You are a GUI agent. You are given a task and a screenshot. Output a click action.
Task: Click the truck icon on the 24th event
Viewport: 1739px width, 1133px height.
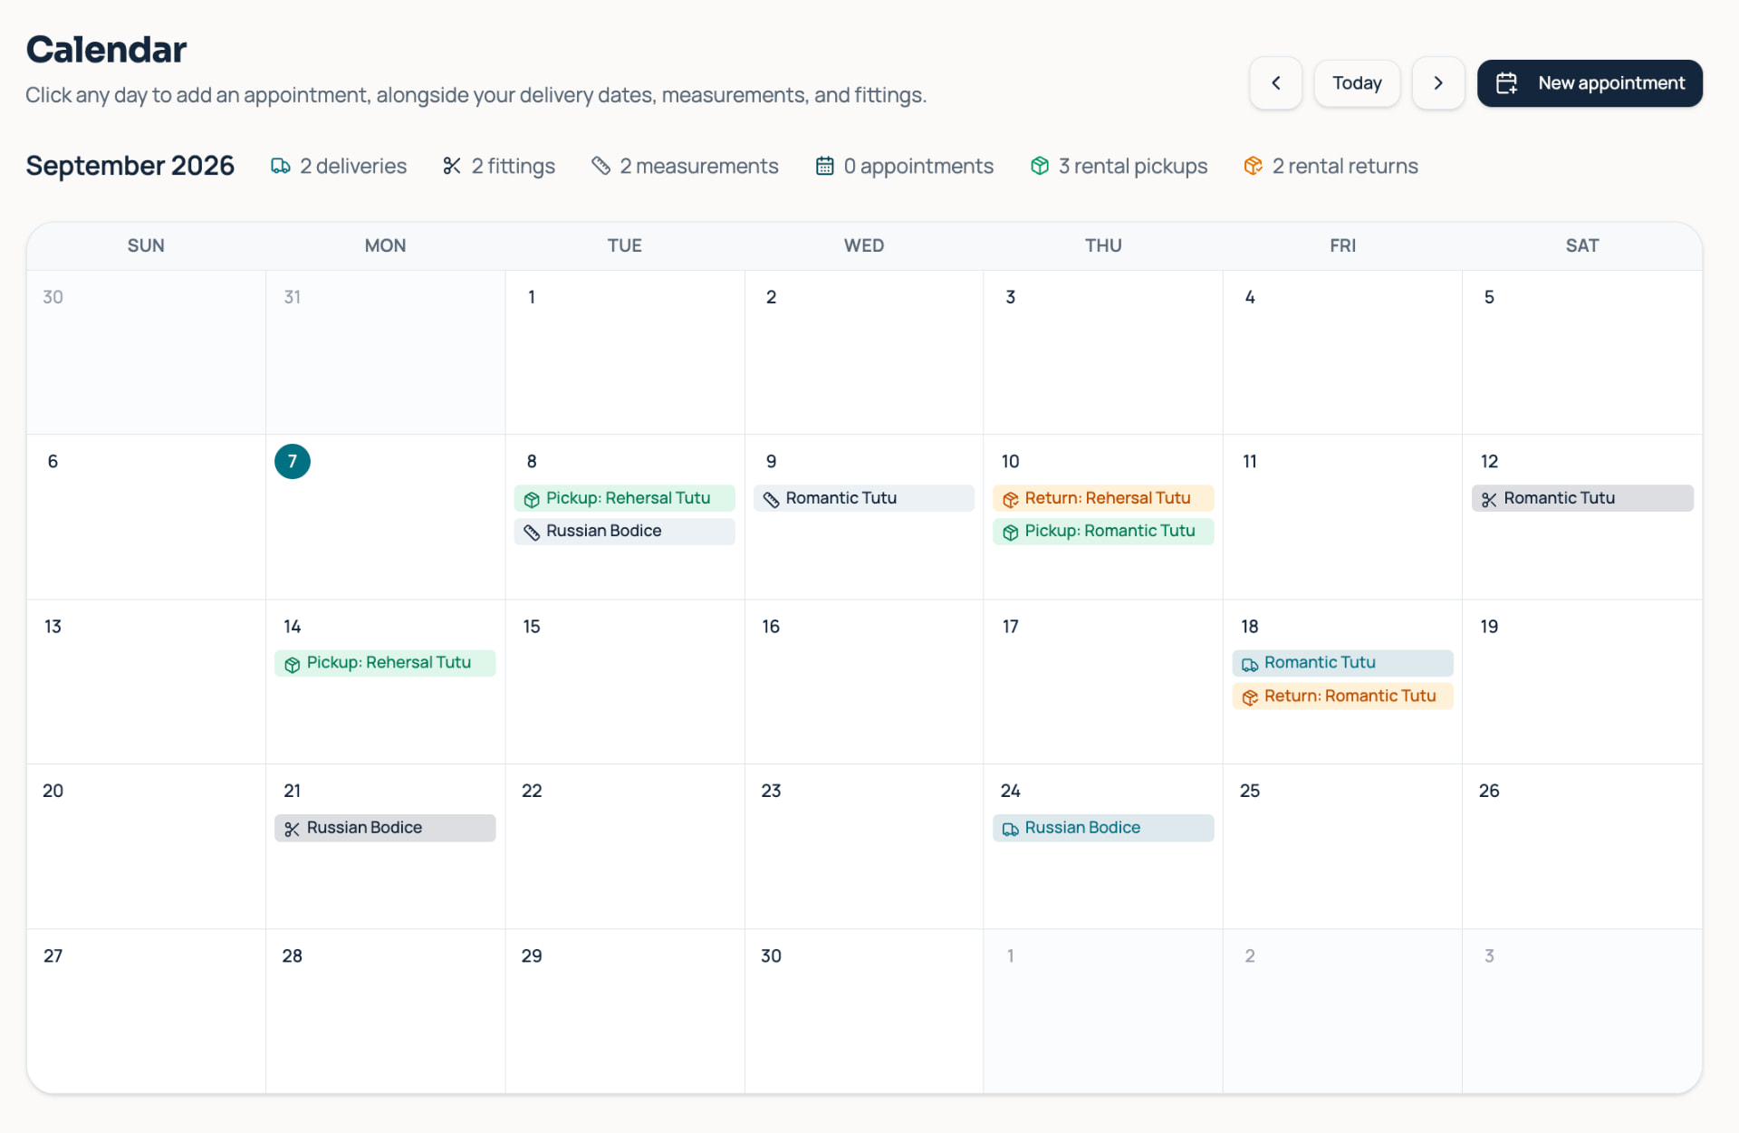1011,830
